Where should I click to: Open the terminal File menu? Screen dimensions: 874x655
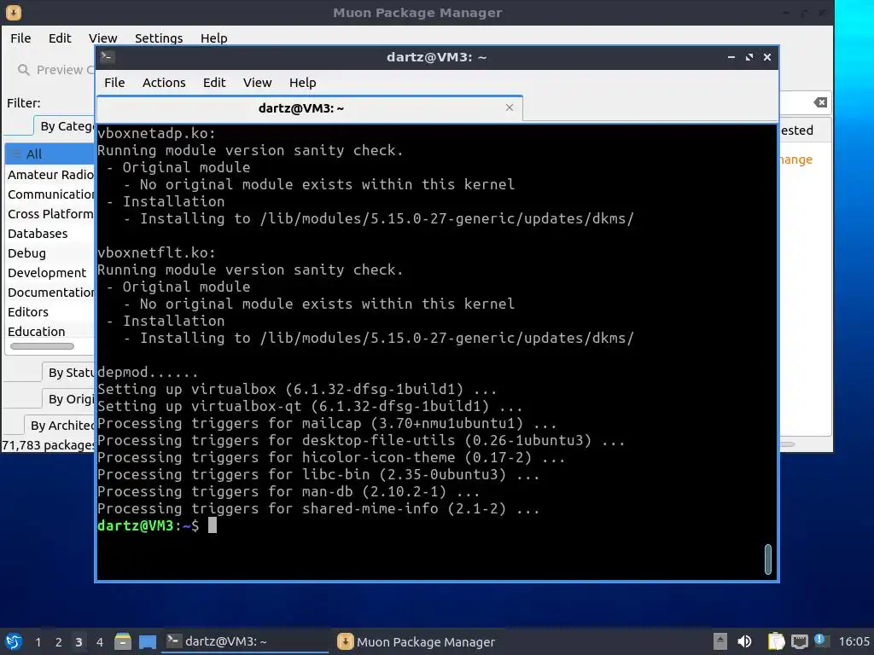coord(114,83)
